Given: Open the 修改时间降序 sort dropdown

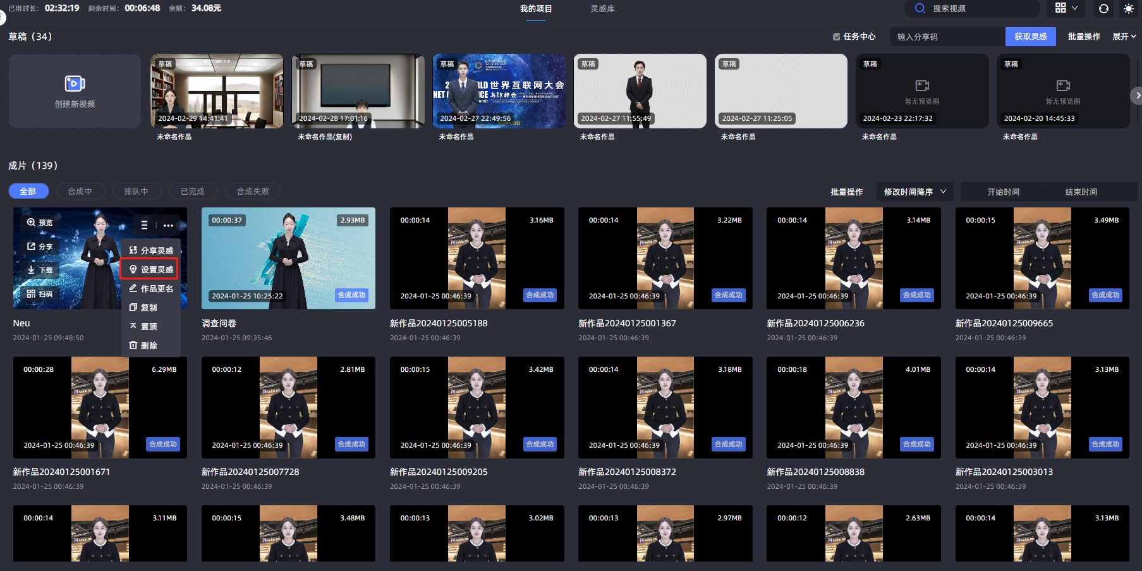Looking at the screenshot, I should click(x=914, y=192).
